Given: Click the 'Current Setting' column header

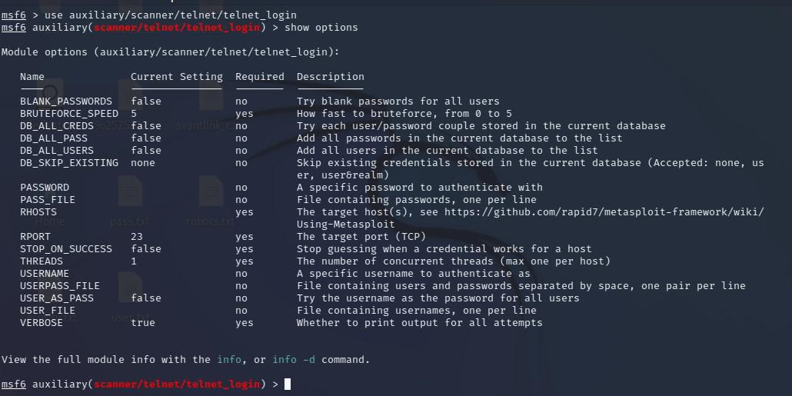Looking at the screenshot, I should tap(176, 77).
